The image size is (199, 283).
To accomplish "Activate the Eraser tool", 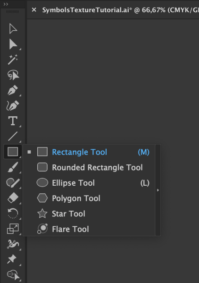I will point(13,198).
